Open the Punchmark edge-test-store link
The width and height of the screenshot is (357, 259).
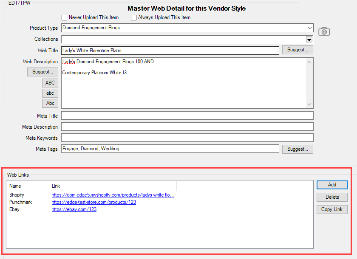93,203
